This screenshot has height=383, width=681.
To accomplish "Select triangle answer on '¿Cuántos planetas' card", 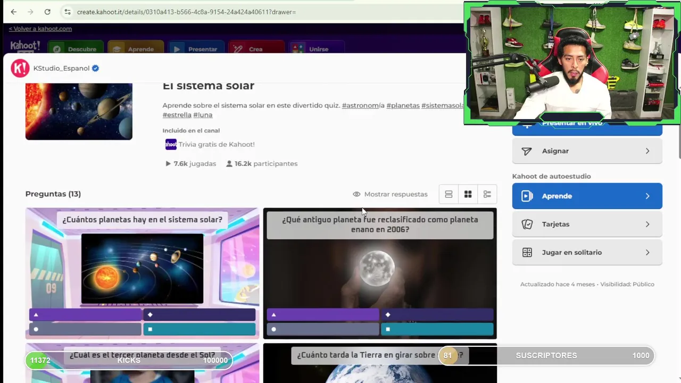I will 85,314.
